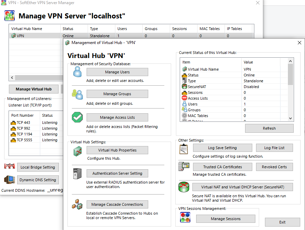Click the colorful VPN sessions icon

185,217
